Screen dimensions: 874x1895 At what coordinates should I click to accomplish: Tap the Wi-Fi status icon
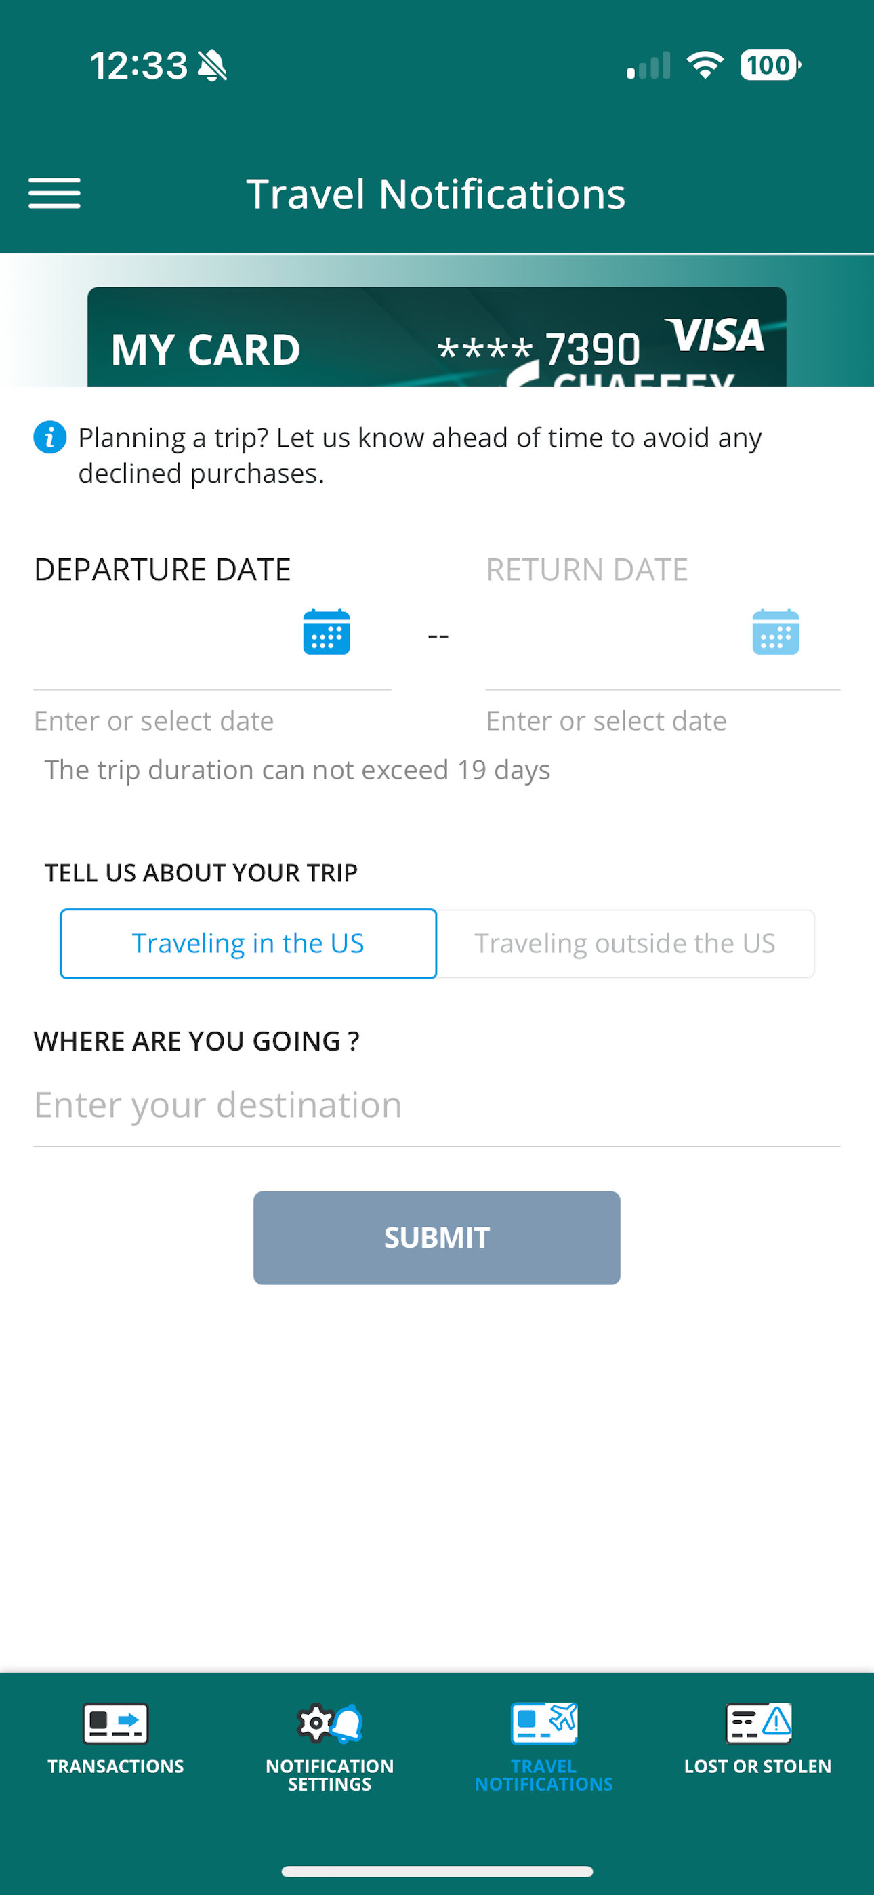pyautogui.click(x=705, y=65)
